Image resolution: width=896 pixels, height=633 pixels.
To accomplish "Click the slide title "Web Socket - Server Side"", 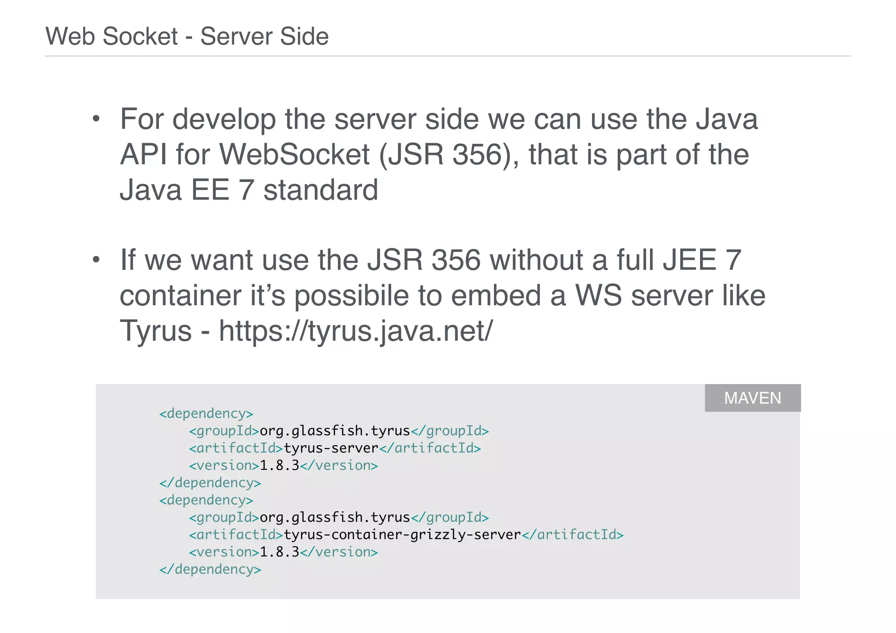I will pos(187,36).
